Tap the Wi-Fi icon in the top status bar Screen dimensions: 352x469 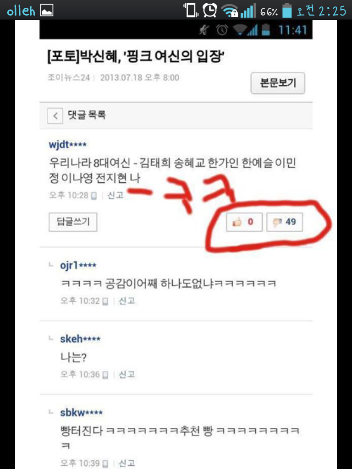pos(230,11)
